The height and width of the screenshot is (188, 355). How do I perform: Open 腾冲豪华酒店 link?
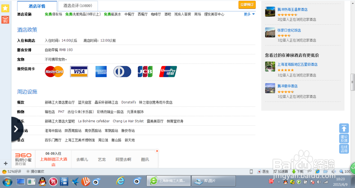(288, 86)
